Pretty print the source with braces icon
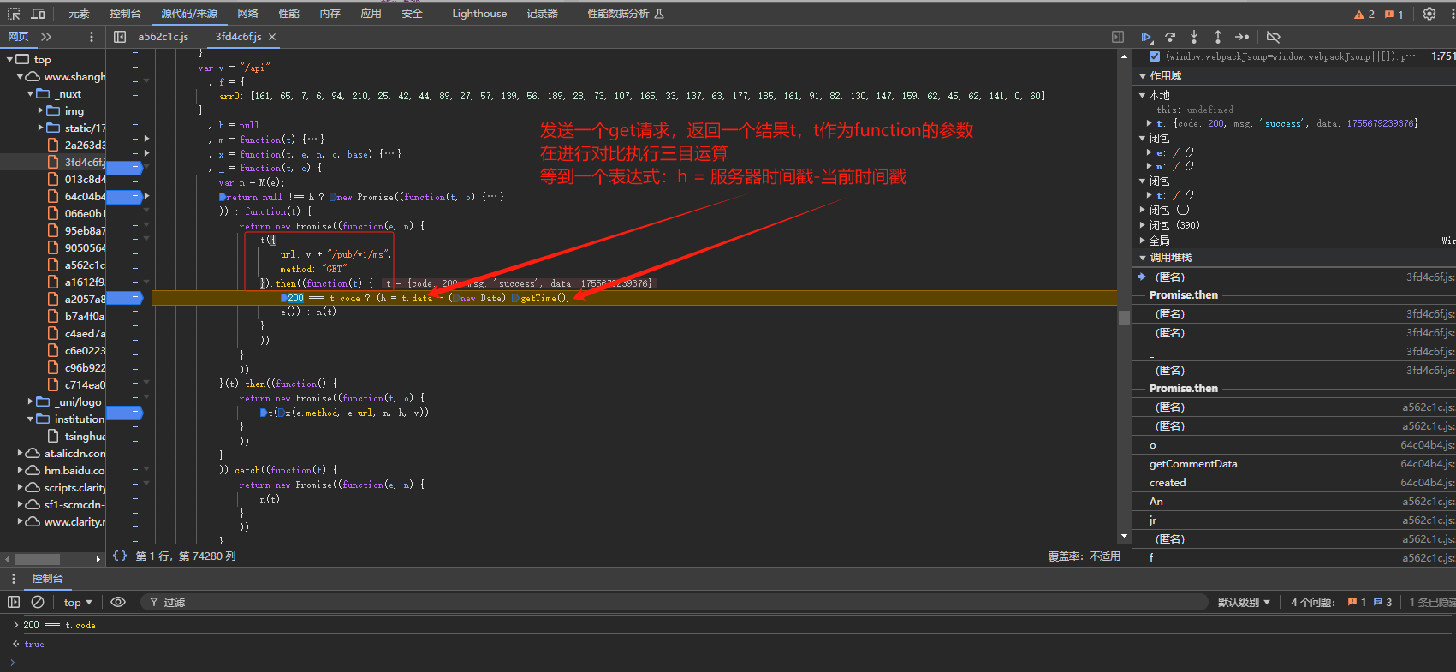 point(120,556)
